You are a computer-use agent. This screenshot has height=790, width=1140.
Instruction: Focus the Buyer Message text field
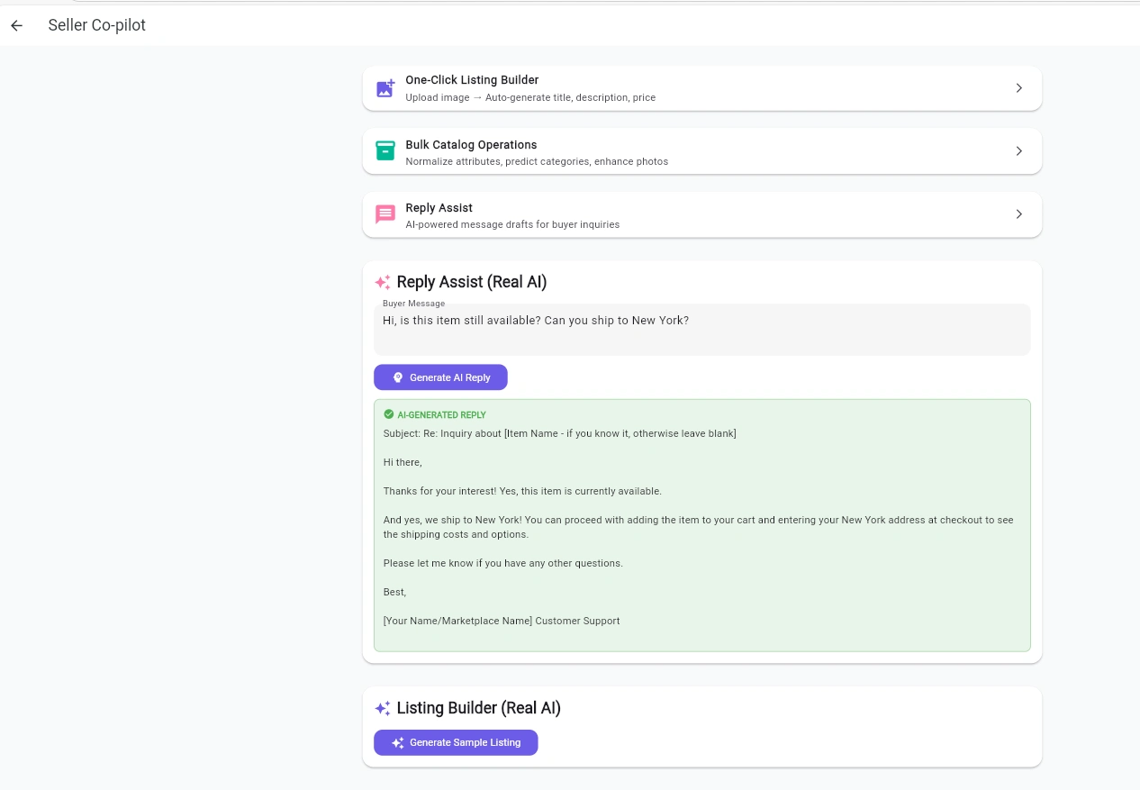(701, 330)
